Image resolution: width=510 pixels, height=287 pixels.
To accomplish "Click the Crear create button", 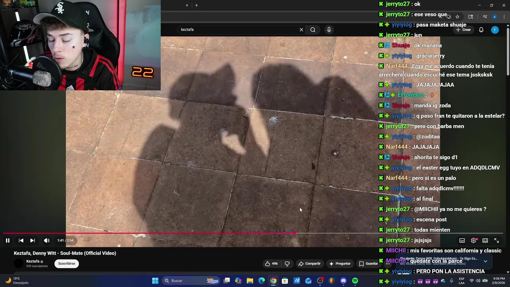I will pyautogui.click(x=463, y=29).
